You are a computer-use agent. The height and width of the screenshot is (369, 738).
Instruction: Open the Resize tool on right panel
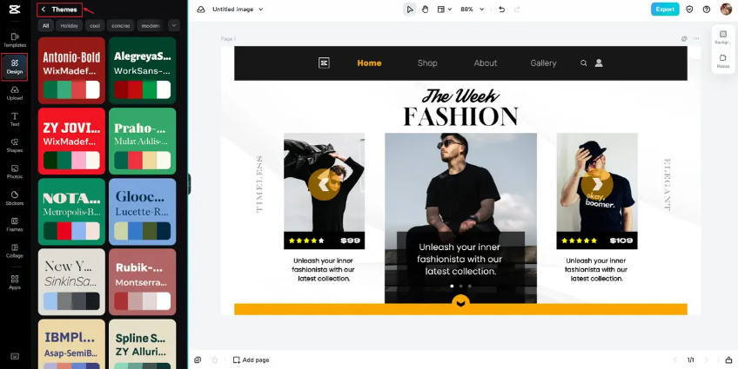coord(723,61)
